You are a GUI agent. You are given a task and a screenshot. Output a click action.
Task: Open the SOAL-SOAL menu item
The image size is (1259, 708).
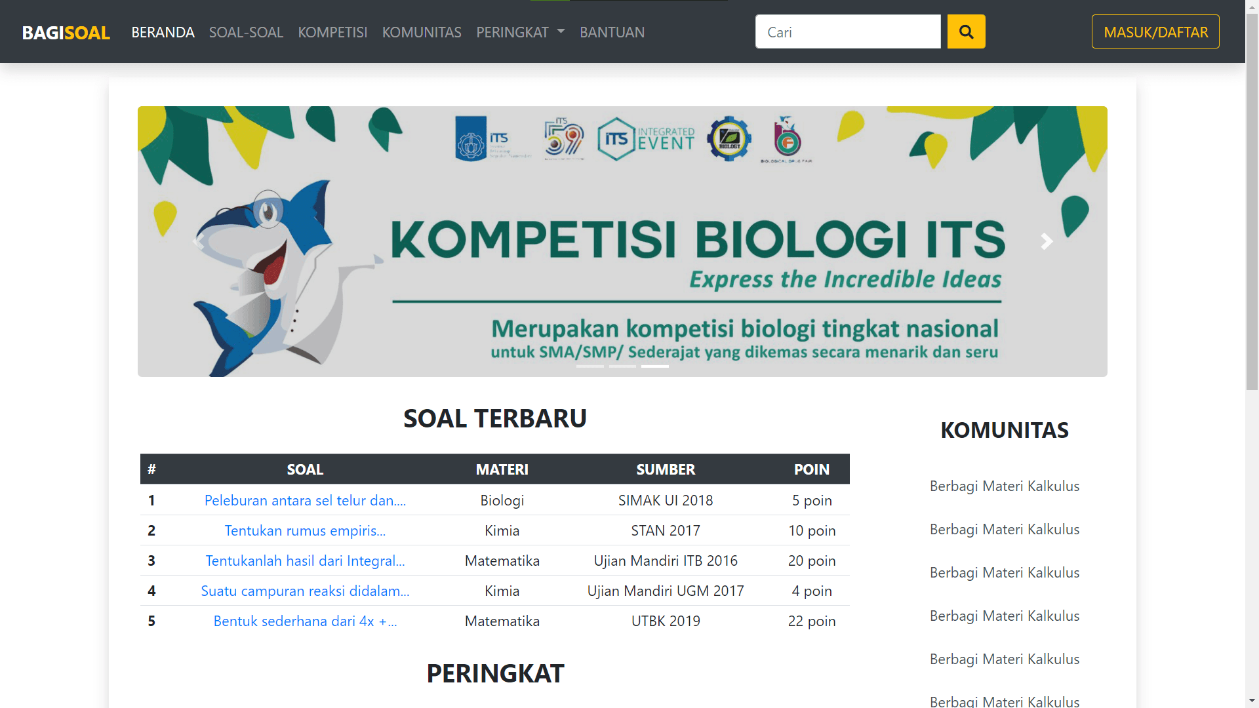tap(246, 32)
